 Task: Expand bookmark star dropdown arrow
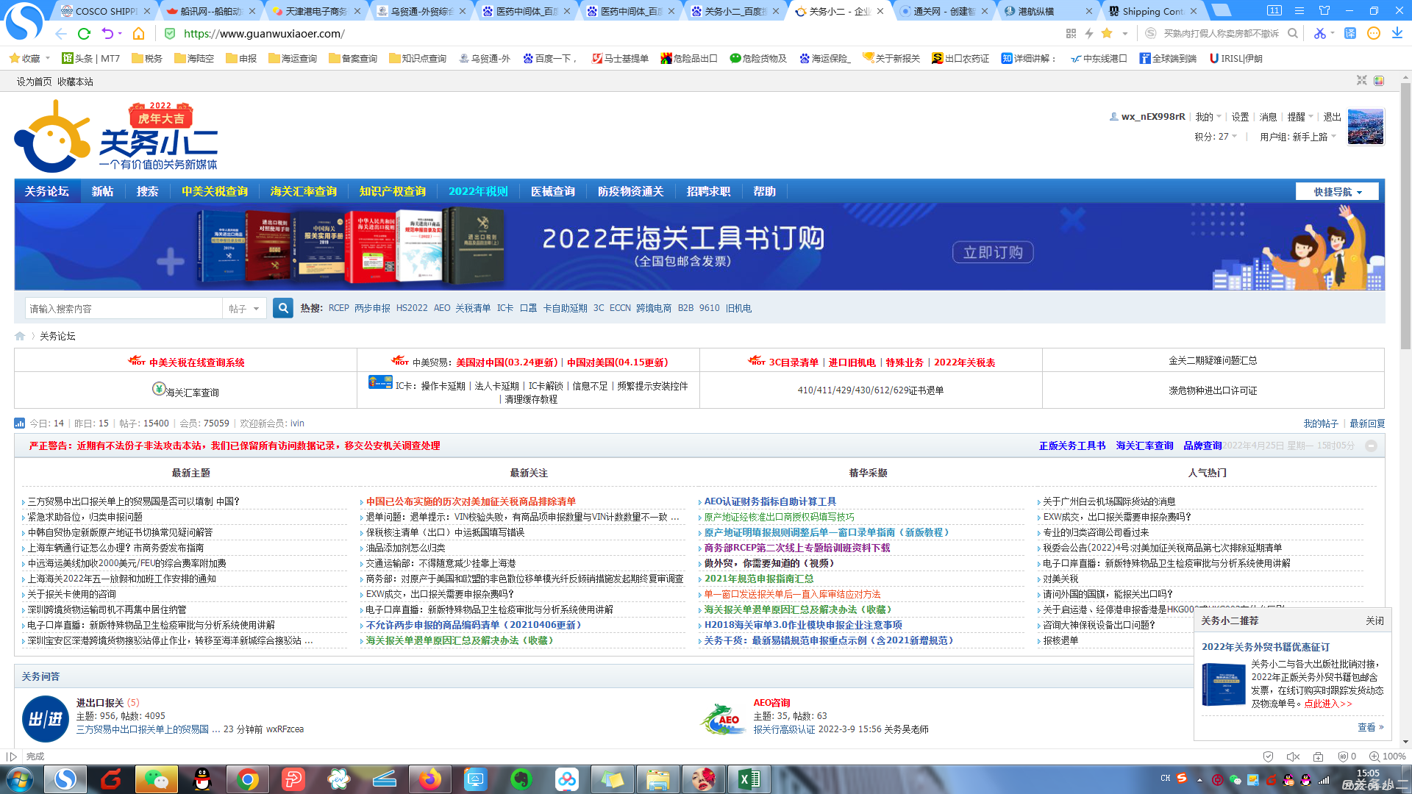[x=1124, y=34]
